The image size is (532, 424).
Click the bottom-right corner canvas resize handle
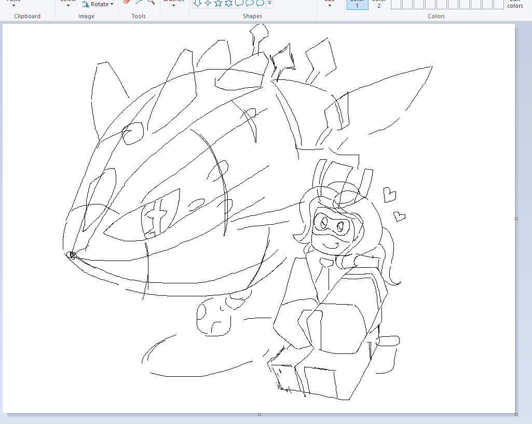pos(516,414)
